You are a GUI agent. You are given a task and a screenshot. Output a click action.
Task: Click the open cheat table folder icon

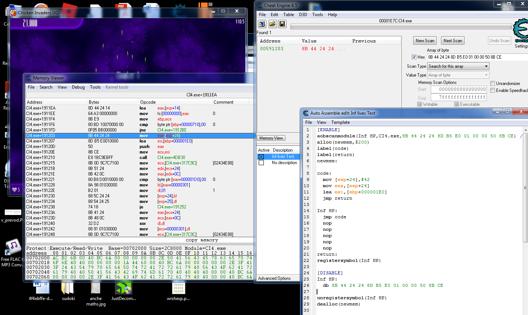[x=272, y=24]
